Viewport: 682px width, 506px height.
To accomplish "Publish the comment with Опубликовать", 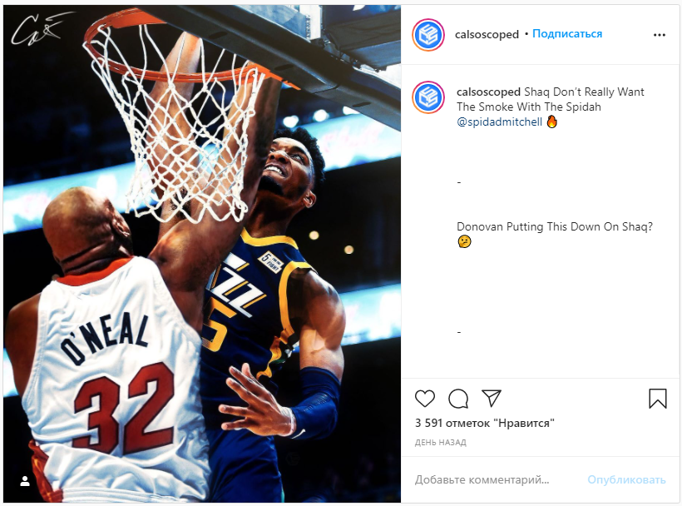I will tap(626, 479).
